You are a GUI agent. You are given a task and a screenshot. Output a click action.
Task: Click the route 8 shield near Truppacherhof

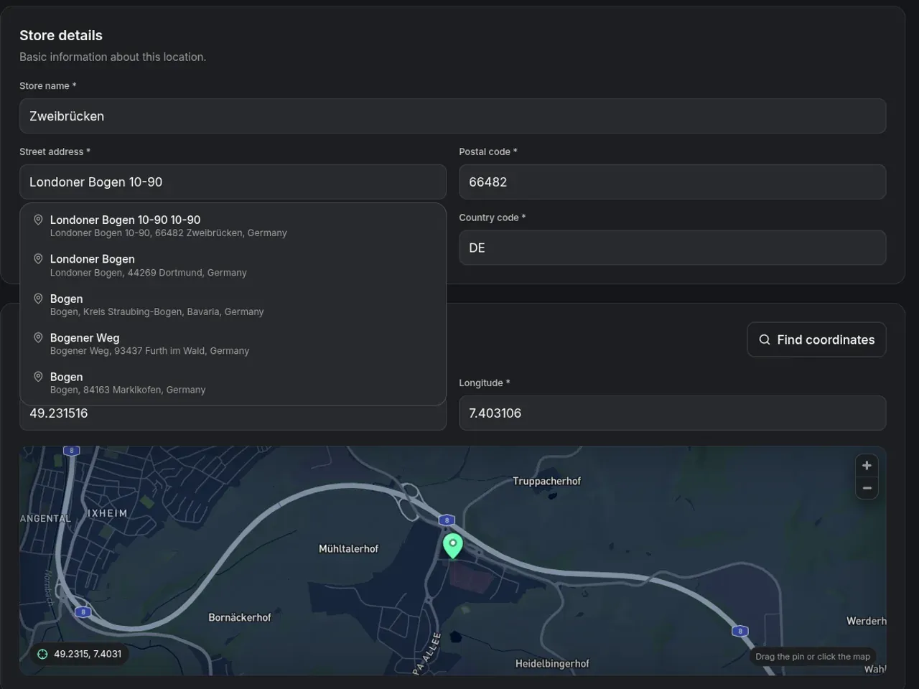(x=447, y=520)
